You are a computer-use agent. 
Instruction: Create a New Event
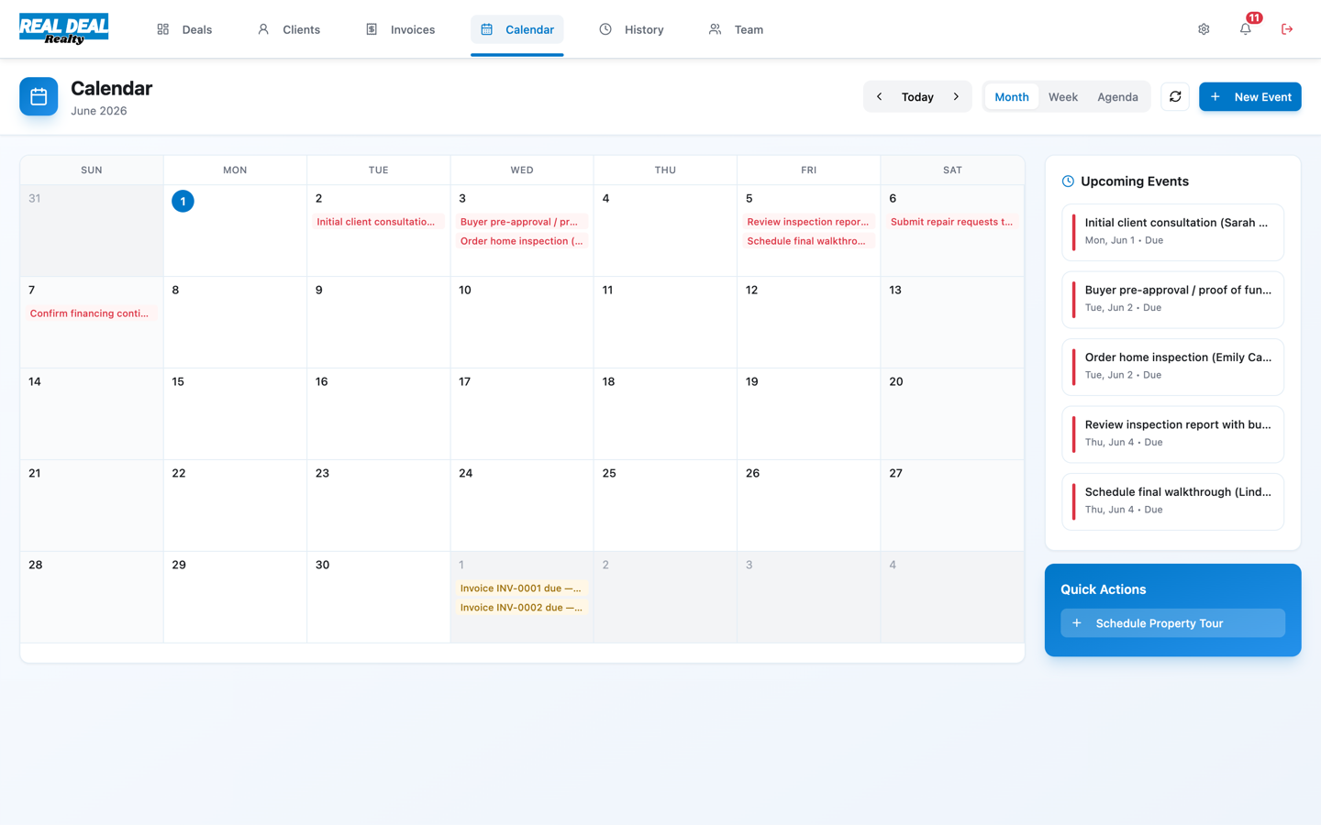click(1250, 96)
